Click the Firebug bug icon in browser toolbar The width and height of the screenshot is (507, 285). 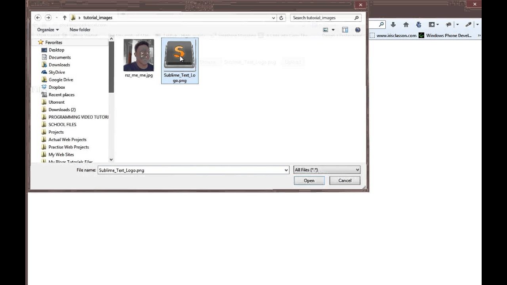pyautogui.click(x=449, y=25)
